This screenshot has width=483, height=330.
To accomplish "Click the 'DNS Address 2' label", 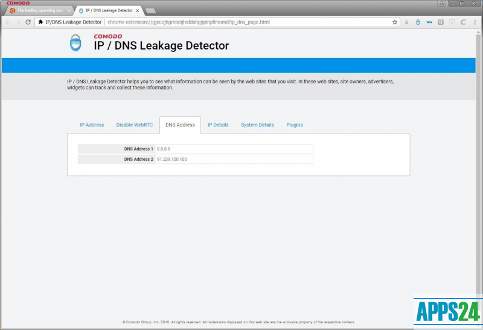I will point(139,160).
